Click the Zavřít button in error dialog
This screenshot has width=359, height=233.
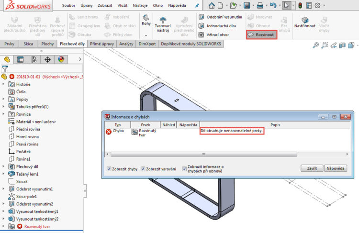(312, 168)
